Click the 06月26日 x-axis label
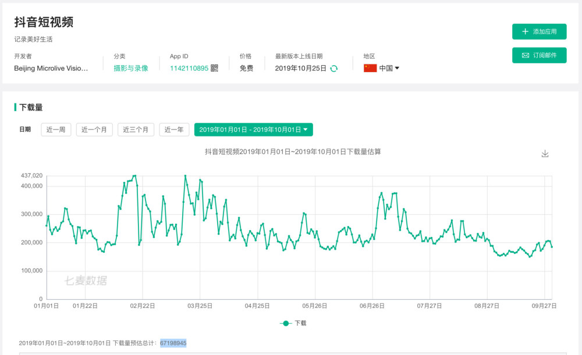 (372, 306)
